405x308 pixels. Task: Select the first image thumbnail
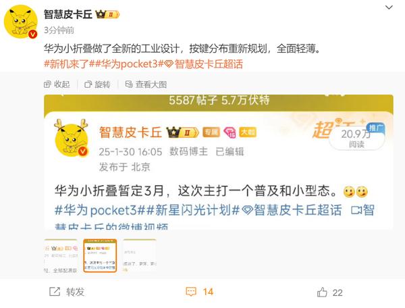point(61,256)
